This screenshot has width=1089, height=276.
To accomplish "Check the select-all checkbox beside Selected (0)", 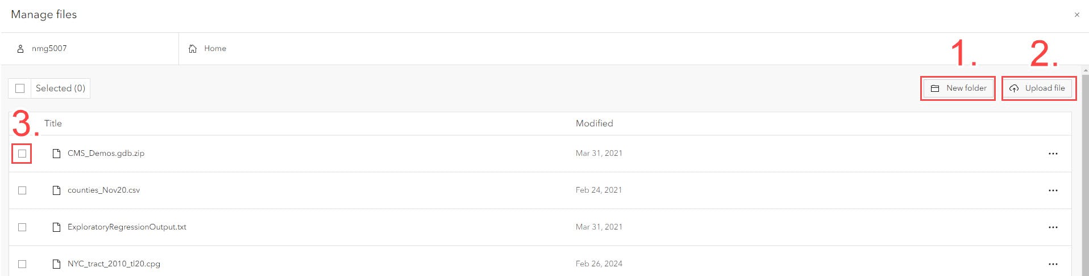I will [20, 88].
